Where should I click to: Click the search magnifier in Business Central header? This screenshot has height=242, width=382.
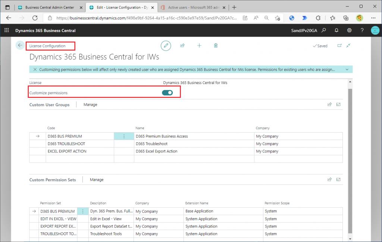pyautogui.click(x=323, y=30)
